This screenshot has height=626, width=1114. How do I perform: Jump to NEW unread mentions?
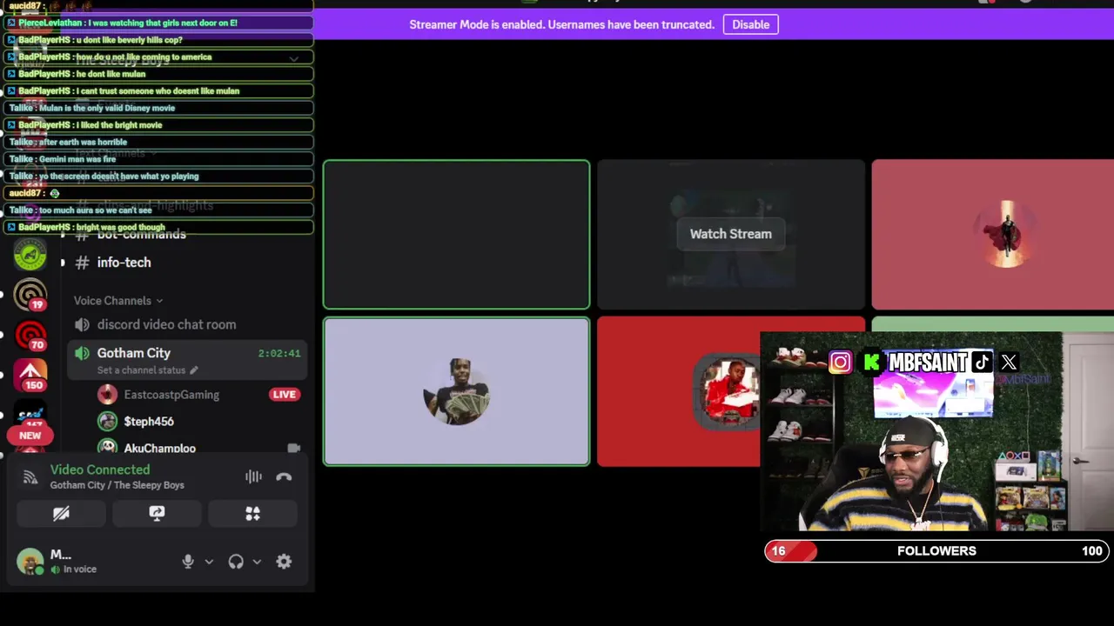(30, 436)
